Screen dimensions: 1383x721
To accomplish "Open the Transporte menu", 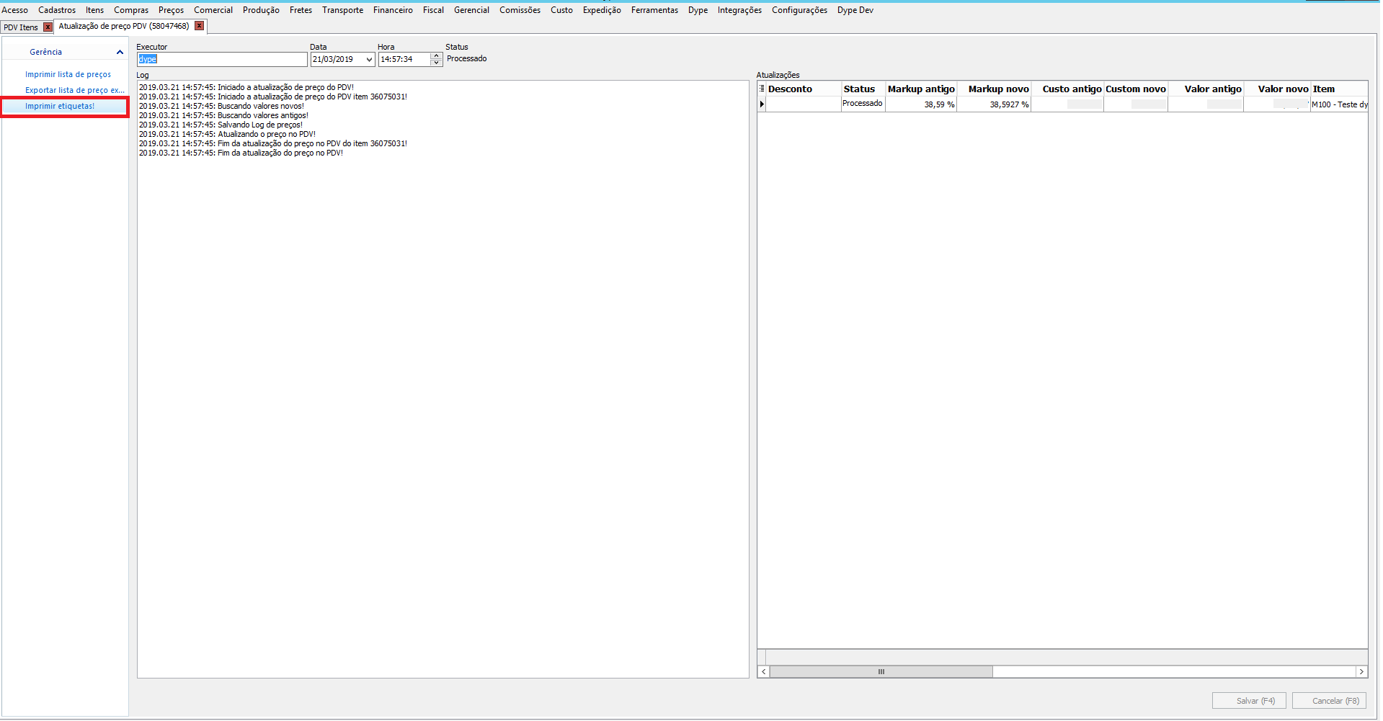I will pos(343,10).
